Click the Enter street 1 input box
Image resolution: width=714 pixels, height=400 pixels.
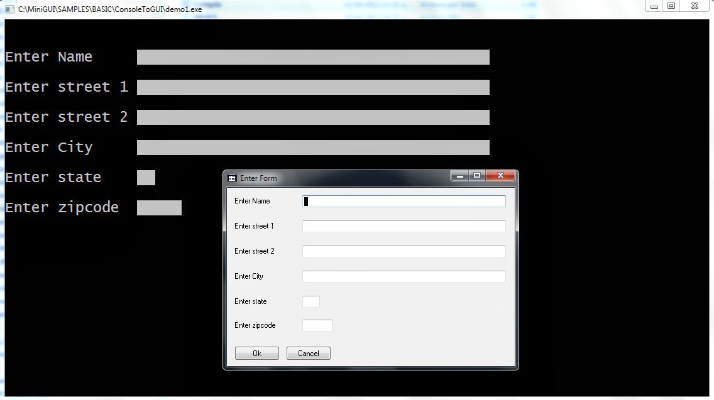point(404,226)
